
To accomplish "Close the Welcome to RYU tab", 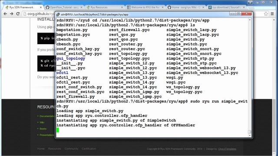I will 162,7.
